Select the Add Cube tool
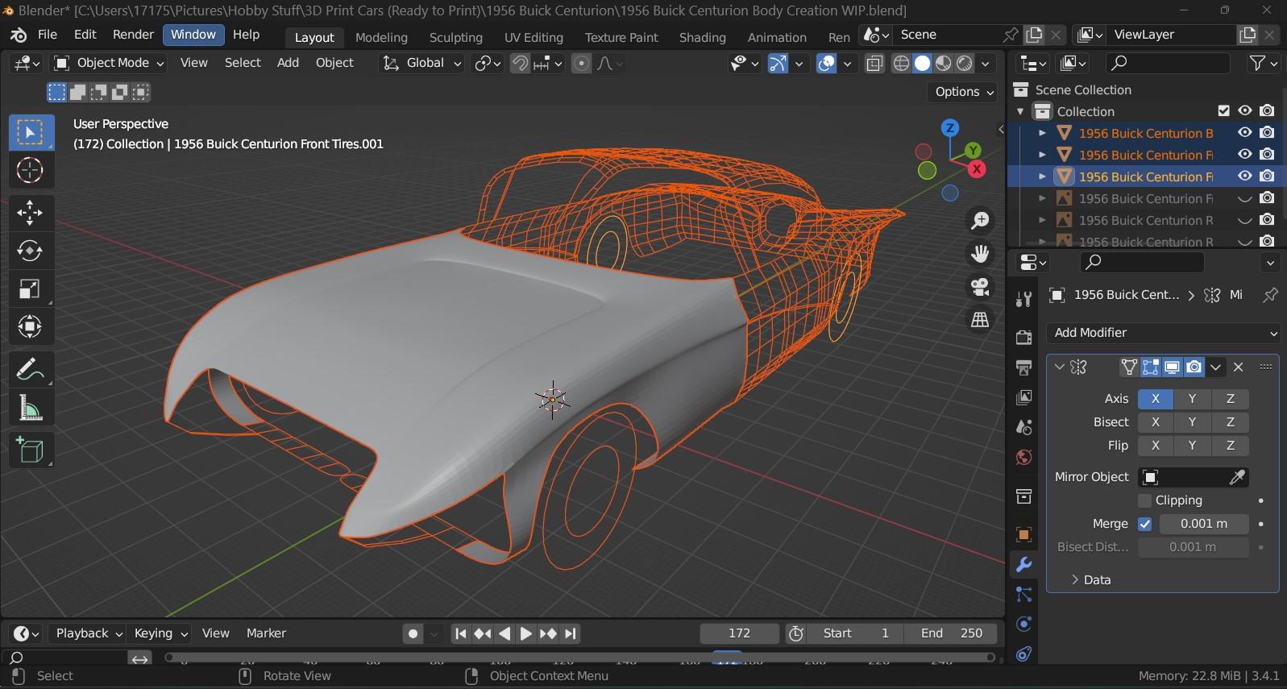 (30, 450)
